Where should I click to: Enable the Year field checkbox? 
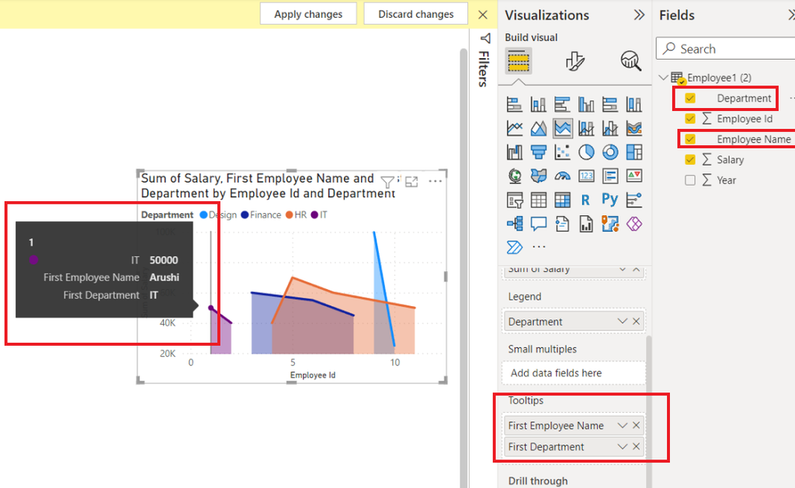(x=690, y=180)
